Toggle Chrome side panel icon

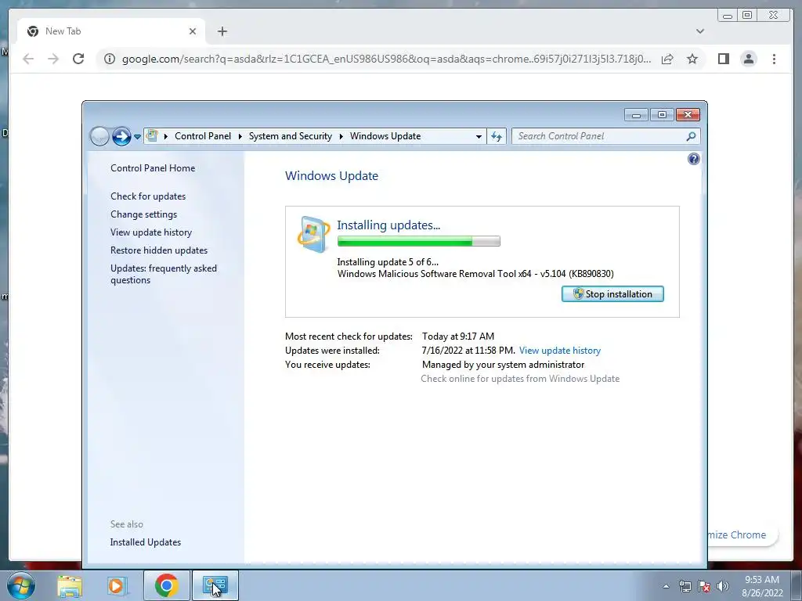coord(723,59)
